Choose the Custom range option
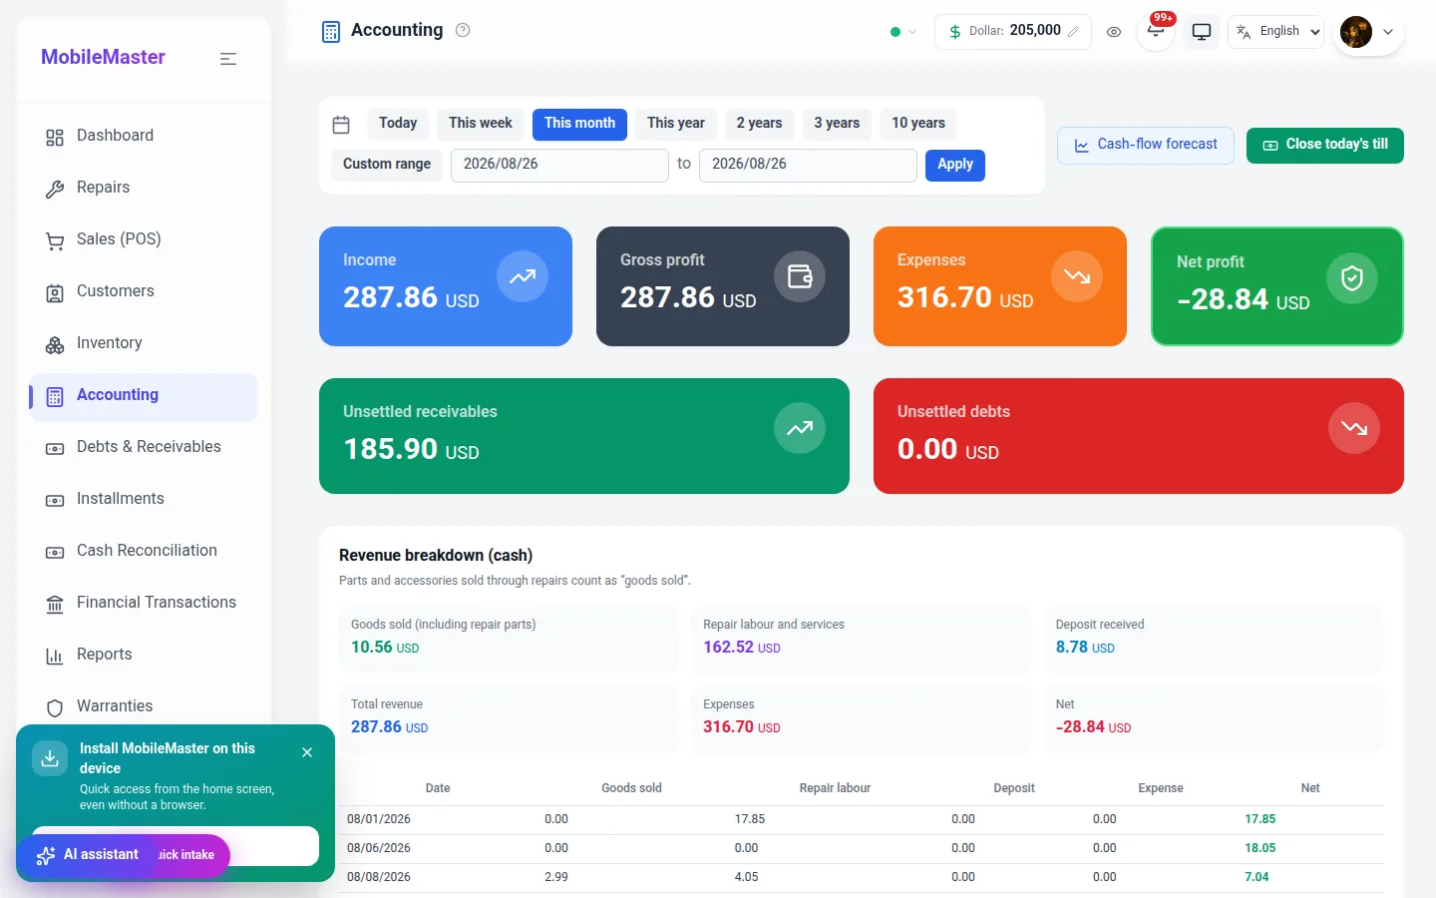The width and height of the screenshot is (1436, 898). pyautogui.click(x=387, y=165)
